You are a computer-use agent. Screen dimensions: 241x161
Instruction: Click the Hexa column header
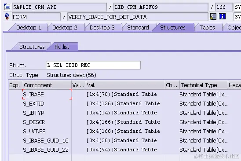click(x=234, y=85)
